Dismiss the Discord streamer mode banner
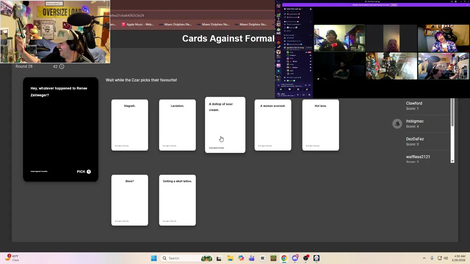470x264 pixels. [x=467, y=5]
